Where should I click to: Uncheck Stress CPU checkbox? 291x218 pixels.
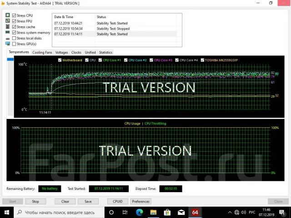point(14,15)
